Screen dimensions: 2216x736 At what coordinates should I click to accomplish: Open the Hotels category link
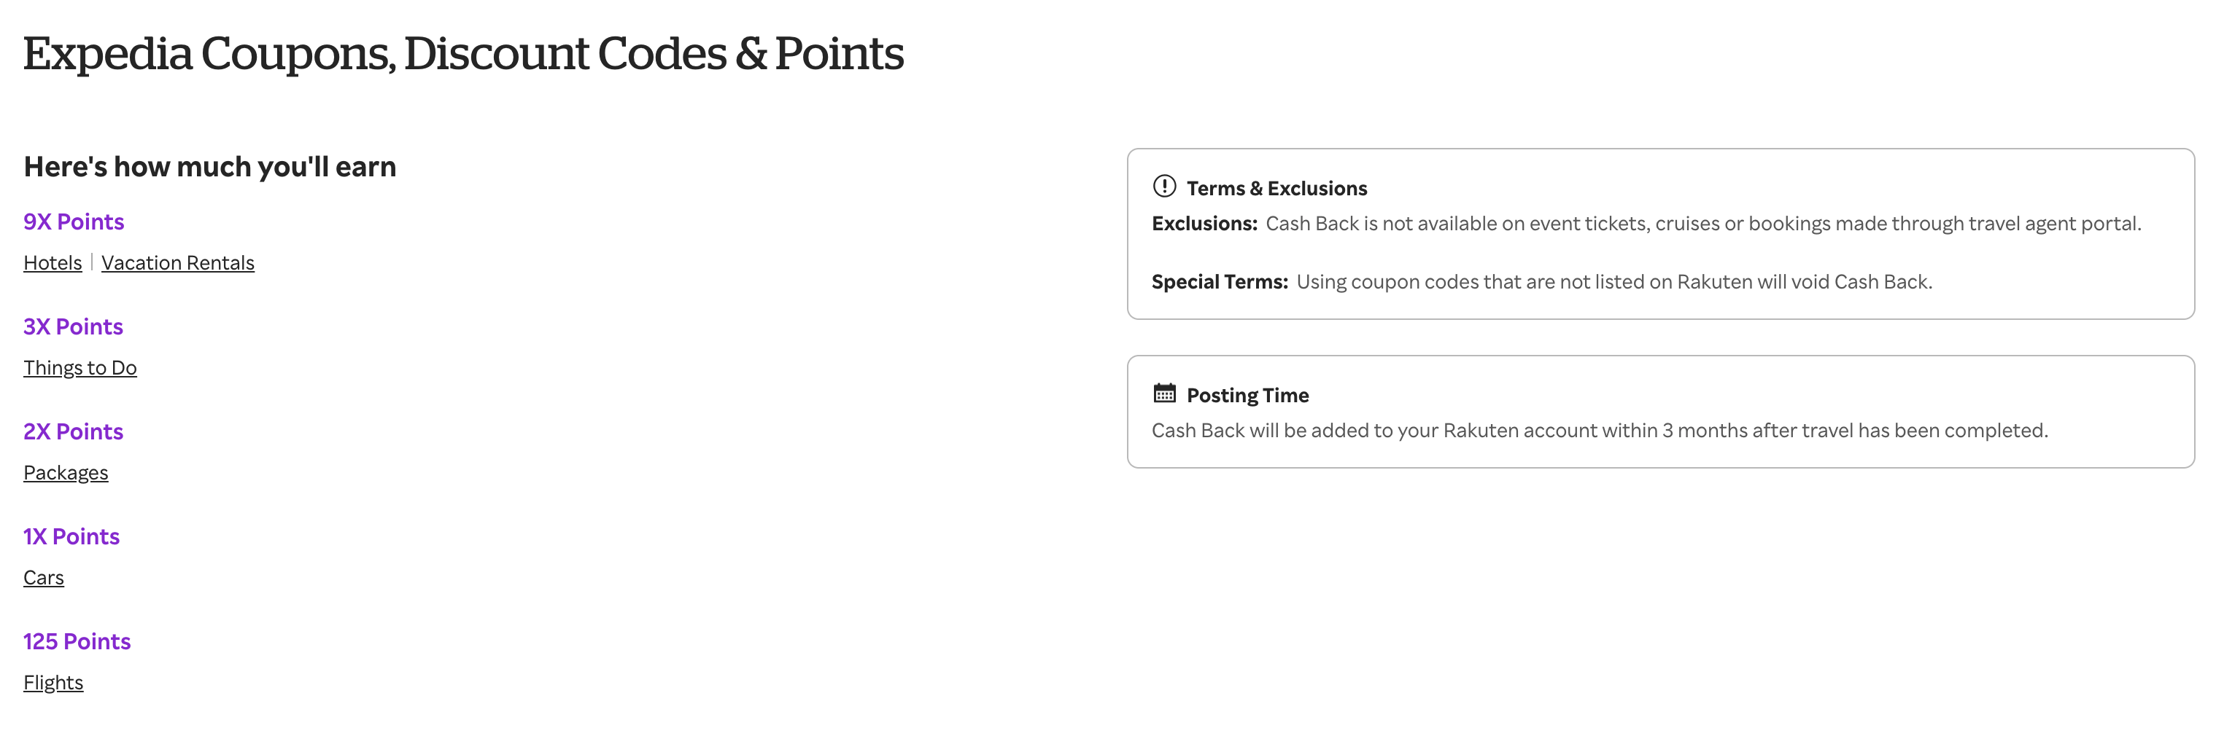pyautogui.click(x=52, y=263)
